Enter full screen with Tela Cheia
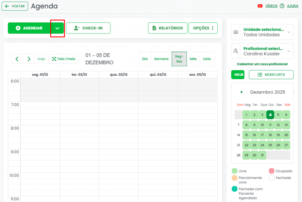Screen dimensions: 302x202 coord(63,59)
